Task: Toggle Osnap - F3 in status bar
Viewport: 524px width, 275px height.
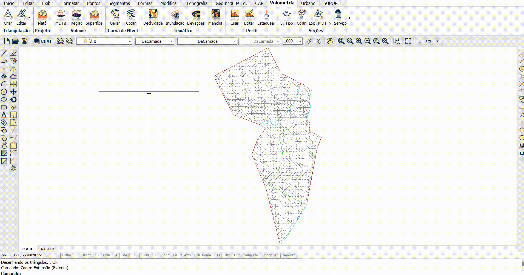Action: tap(90, 255)
